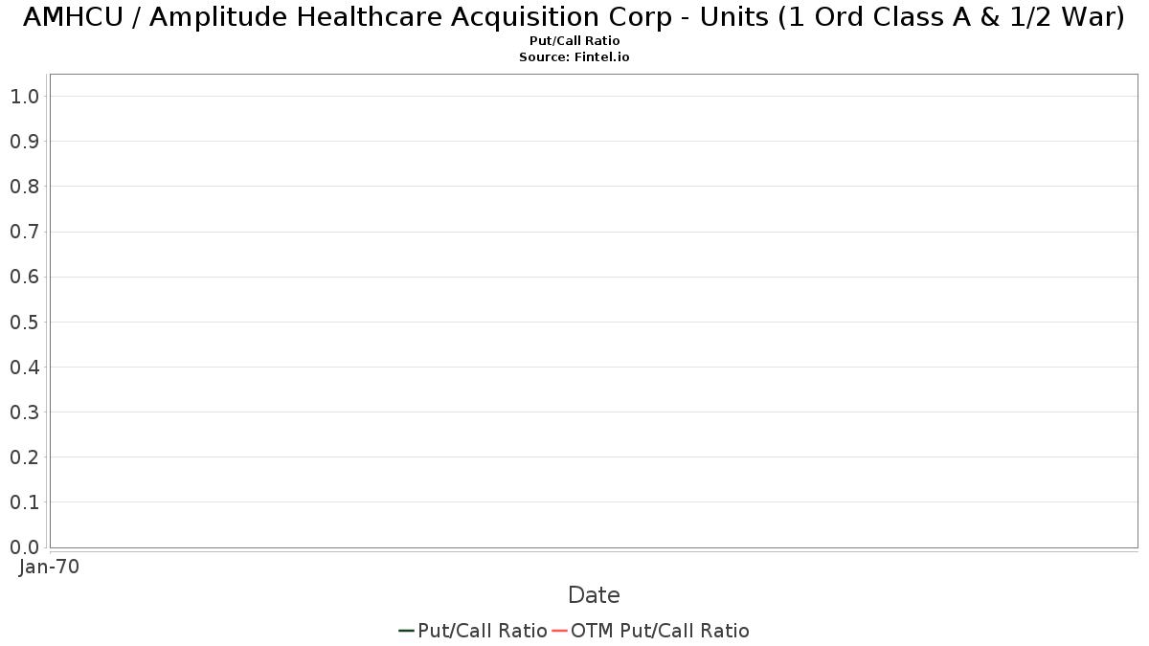This screenshot has height=646, width=1149.
Task: Click the Date axis title
Action: (594, 595)
